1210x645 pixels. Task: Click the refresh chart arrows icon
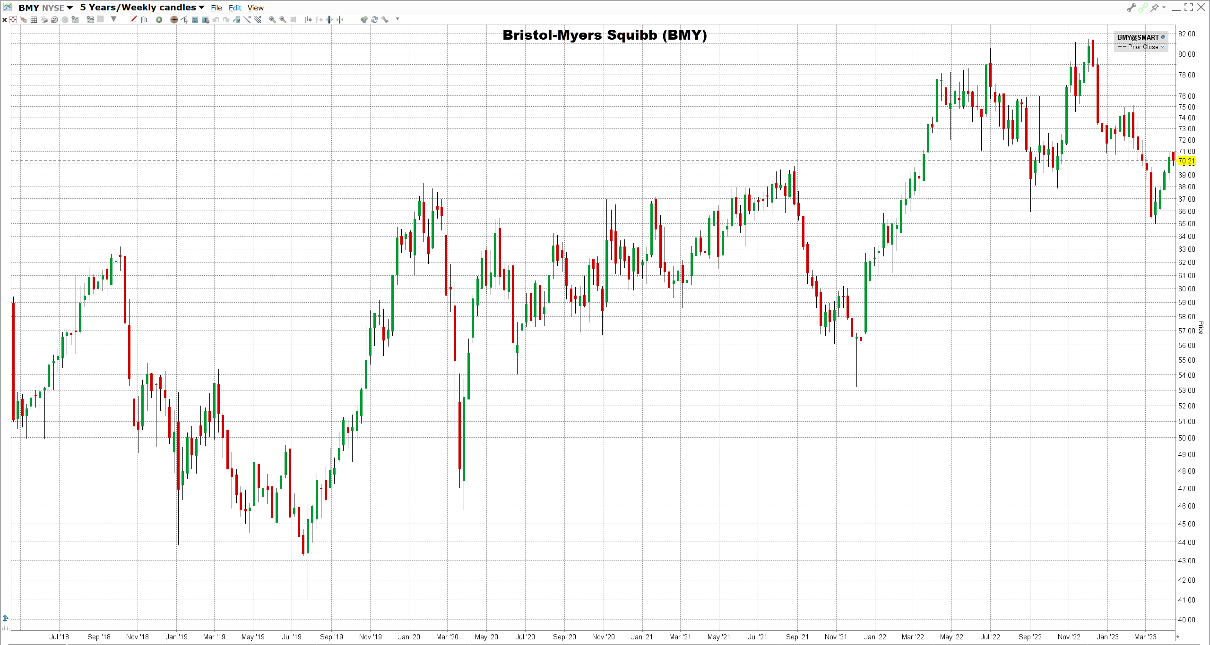374,19
